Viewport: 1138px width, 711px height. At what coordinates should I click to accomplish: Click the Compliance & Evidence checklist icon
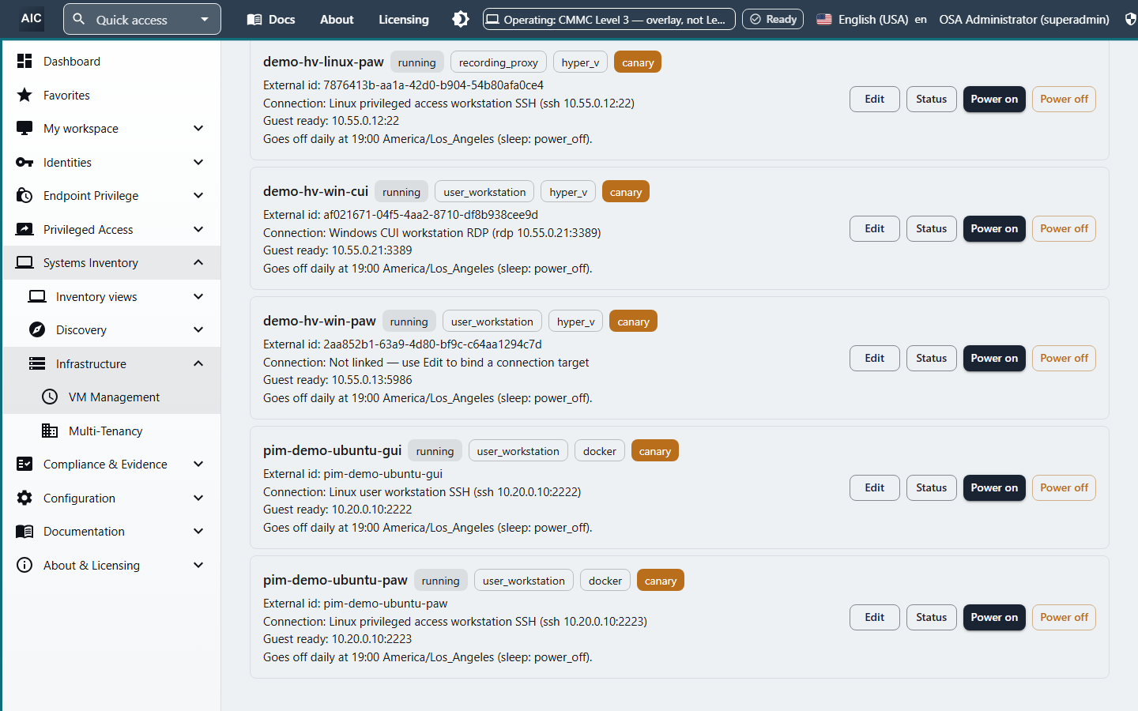point(24,464)
